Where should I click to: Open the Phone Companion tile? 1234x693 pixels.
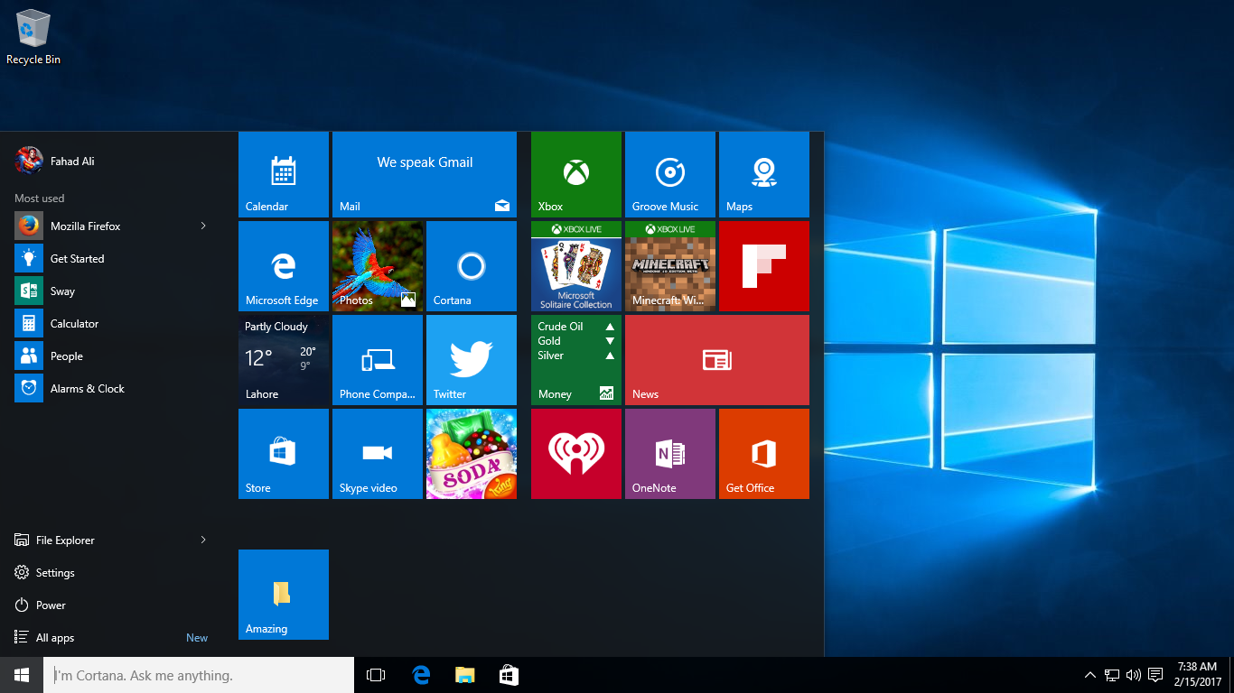pyautogui.click(x=378, y=360)
